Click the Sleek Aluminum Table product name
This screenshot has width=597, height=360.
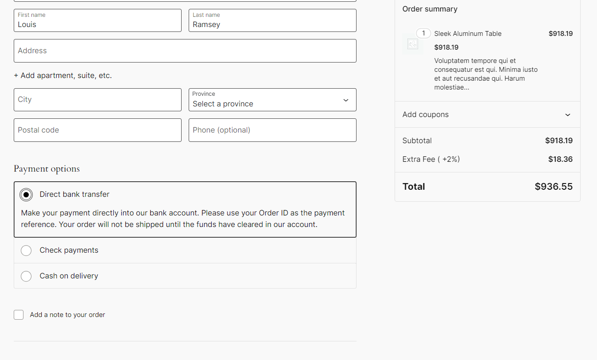(x=468, y=34)
